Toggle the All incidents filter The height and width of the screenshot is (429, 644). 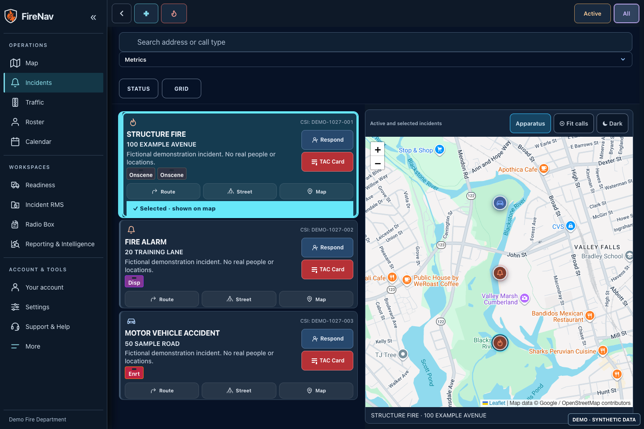coord(626,13)
